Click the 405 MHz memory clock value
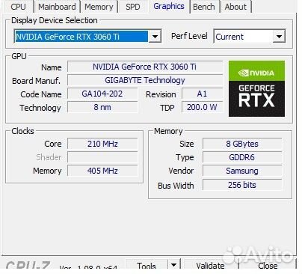 tap(102, 171)
